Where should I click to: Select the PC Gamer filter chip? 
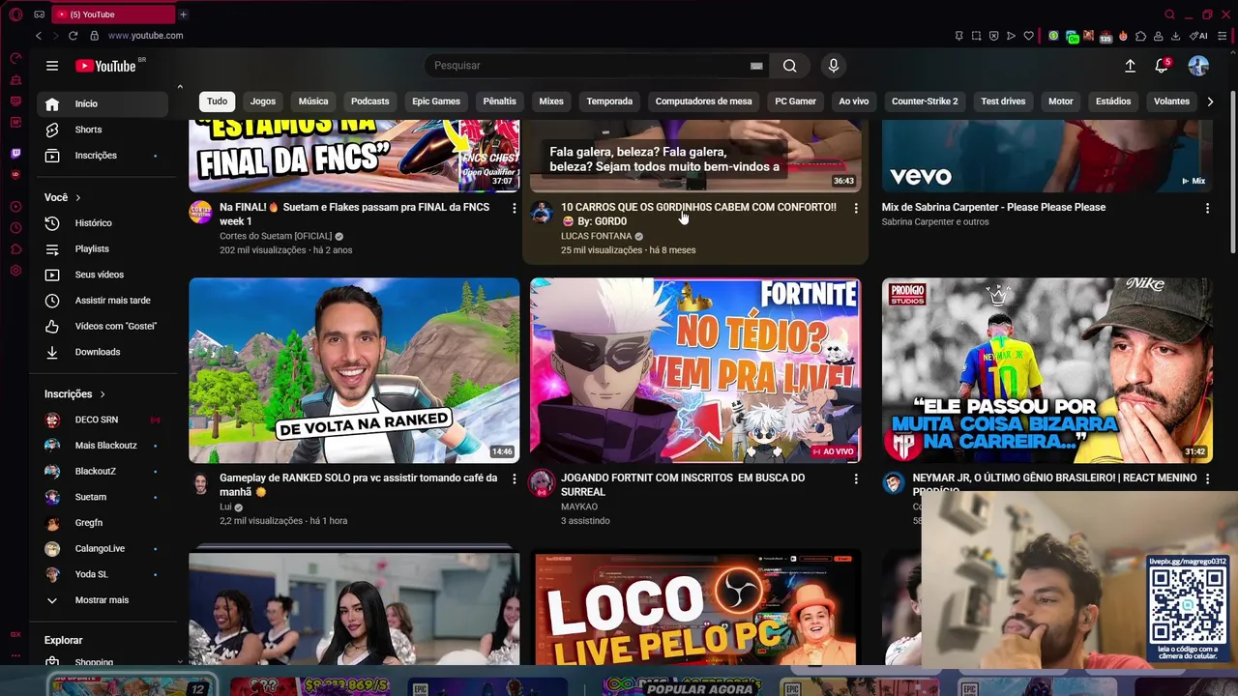[796, 101]
